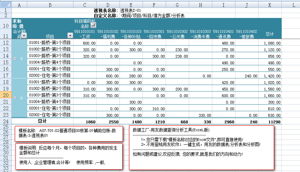Click the 模板名称 text box
300x172 pixels.
click(x=69, y=133)
